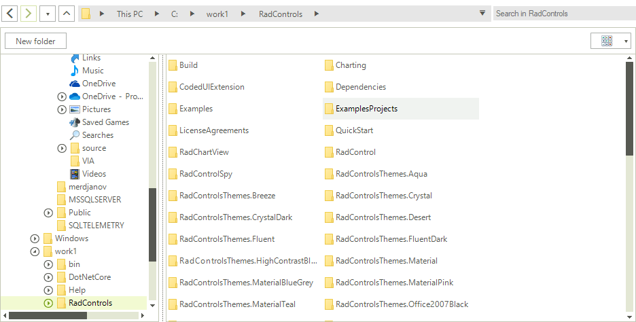Select the ExamplesProjects folder
This screenshot has height=322, width=636.
pyautogui.click(x=401, y=109)
